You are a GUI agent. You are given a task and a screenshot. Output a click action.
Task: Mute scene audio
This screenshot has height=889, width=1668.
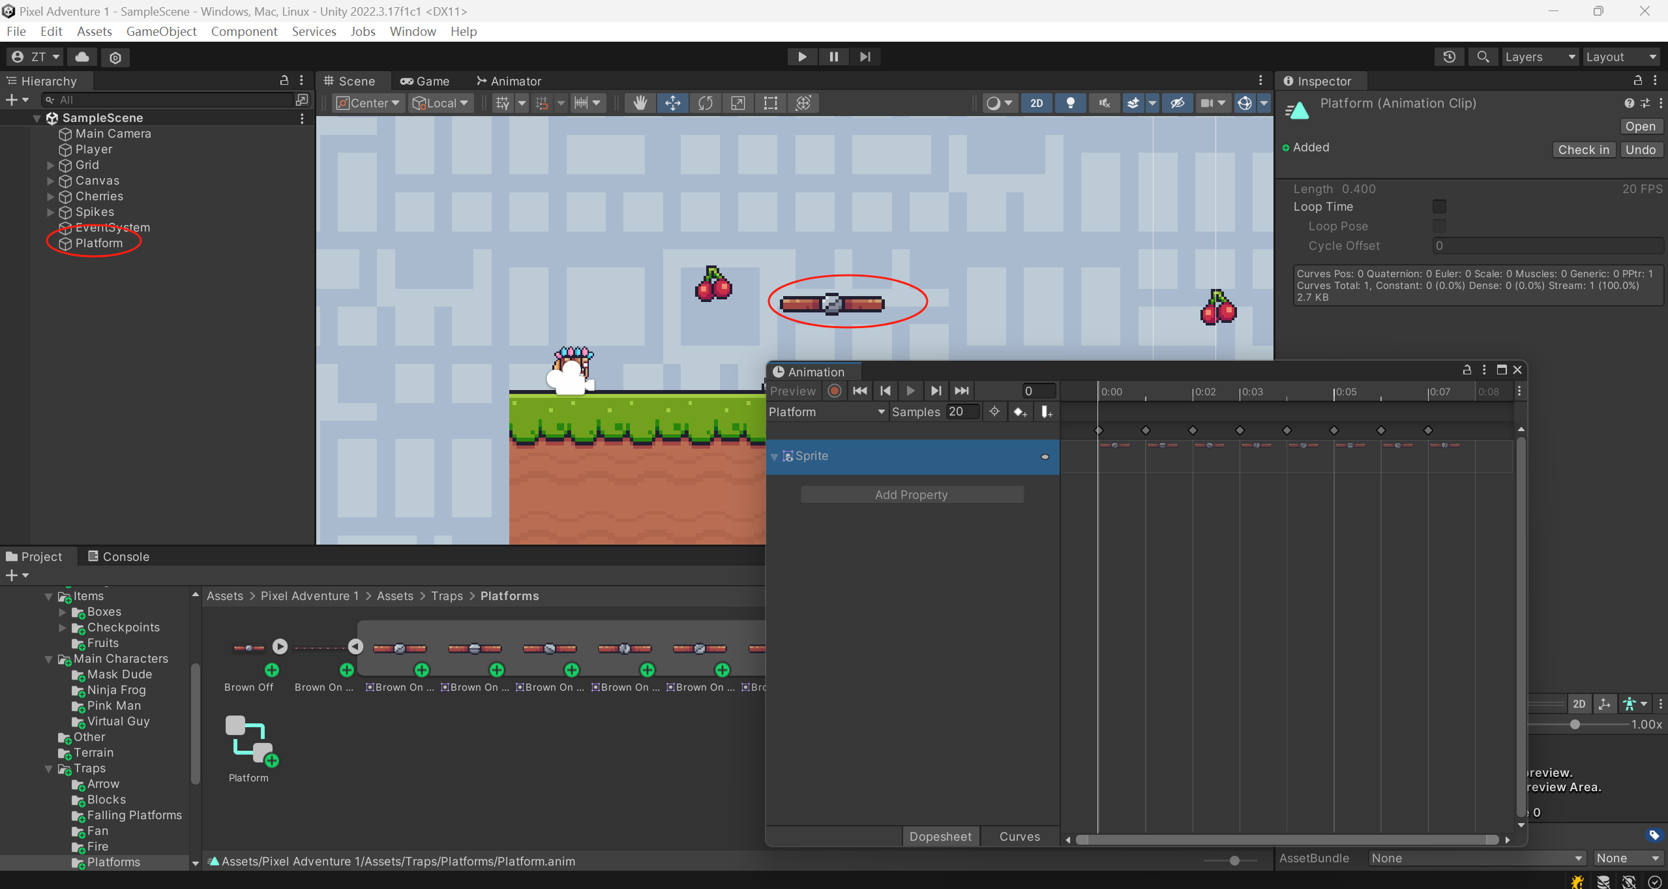point(1103,102)
